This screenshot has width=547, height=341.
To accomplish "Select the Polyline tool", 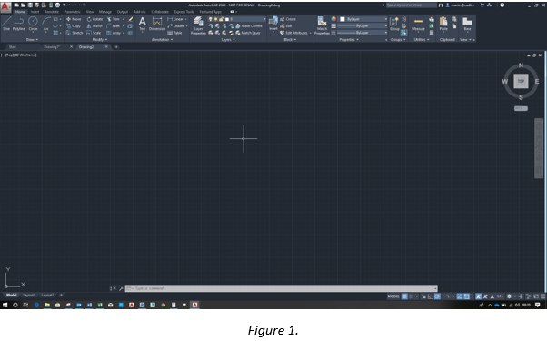I will tap(18, 24).
